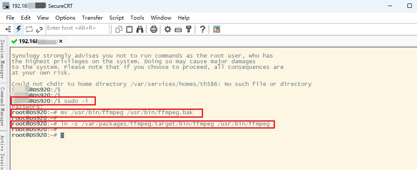This screenshot has height=170, width=417.
Task: Click the Quick Connect lightning icon
Action: click(18, 29)
